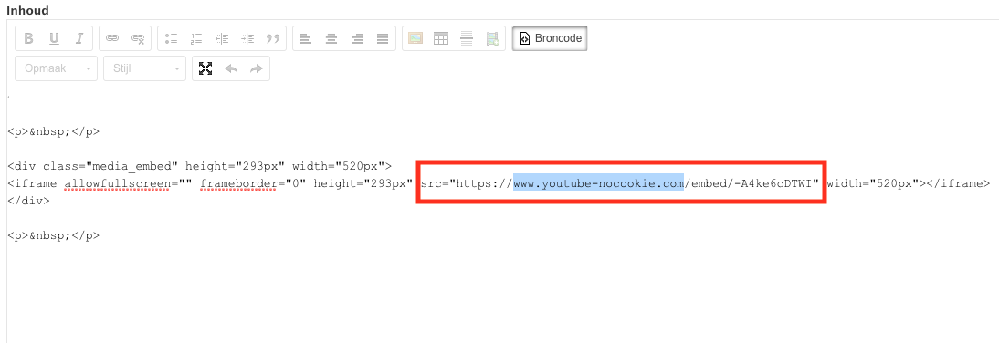Toggle Italic formatting
Viewport: 999px width, 343px height.
click(79, 38)
